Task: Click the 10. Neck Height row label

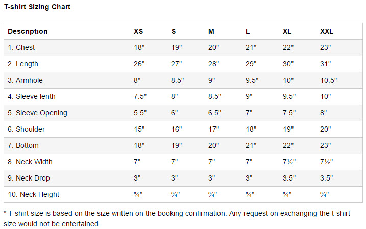Action: (x=34, y=194)
